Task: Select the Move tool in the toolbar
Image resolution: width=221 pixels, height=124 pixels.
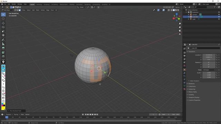Action: [x=3, y=23]
